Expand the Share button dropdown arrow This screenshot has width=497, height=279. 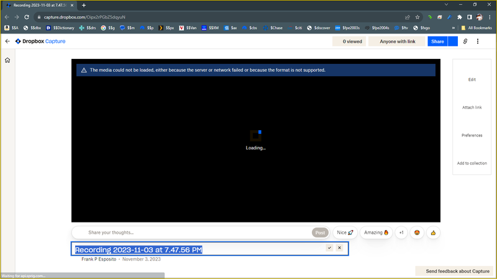(x=453, y=42)
